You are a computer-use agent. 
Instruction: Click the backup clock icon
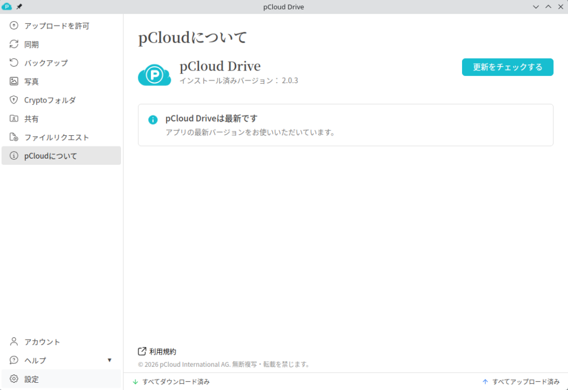14,63
